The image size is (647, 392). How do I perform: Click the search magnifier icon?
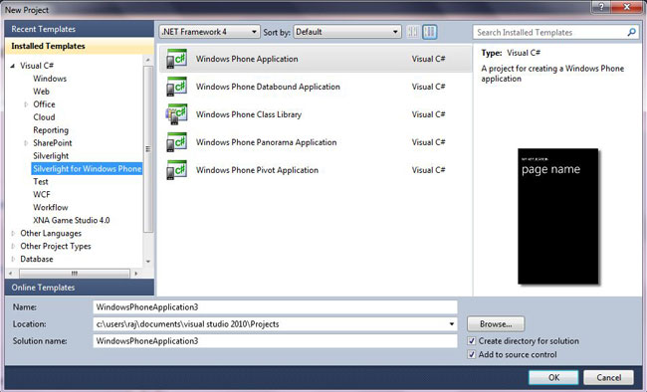631,32
